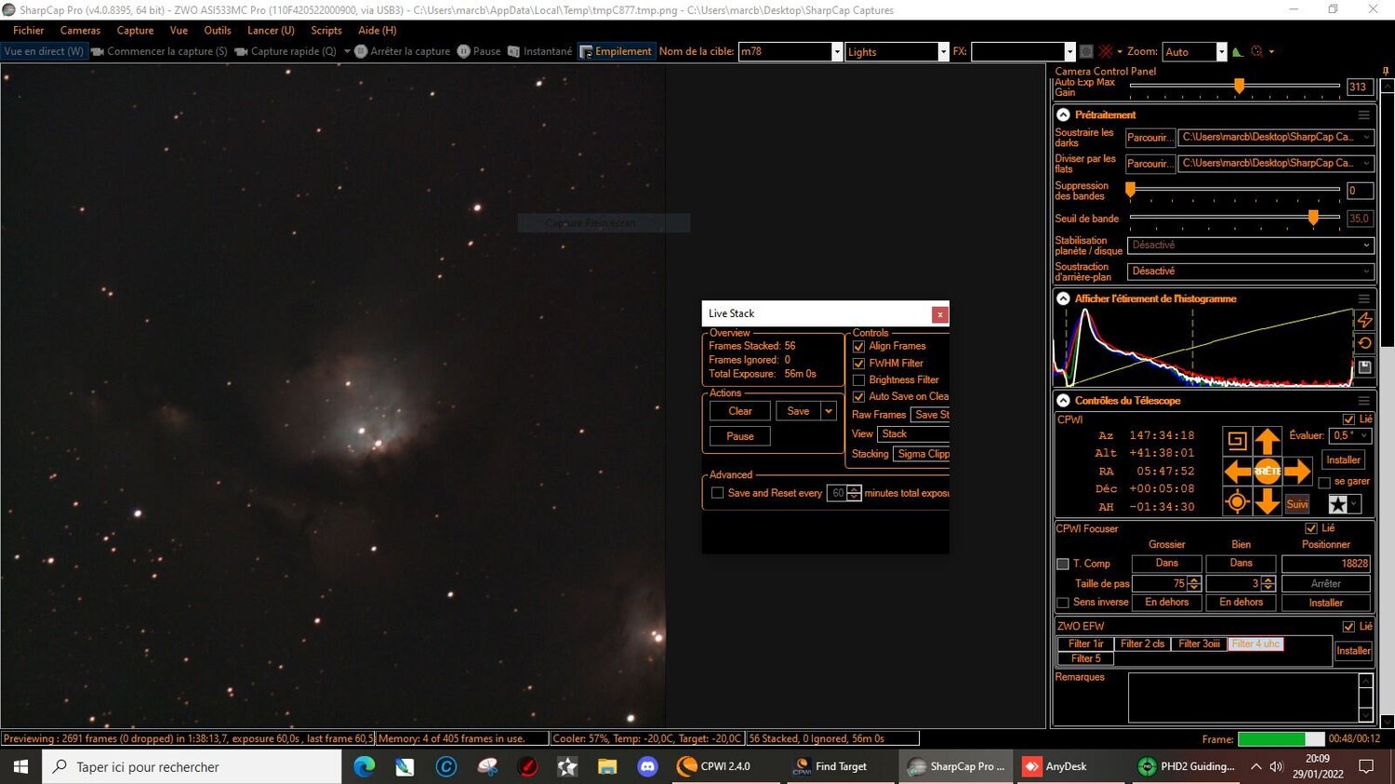
Task: Click the Instantané snapshot toolbar button
Action: tap(539, 52)
